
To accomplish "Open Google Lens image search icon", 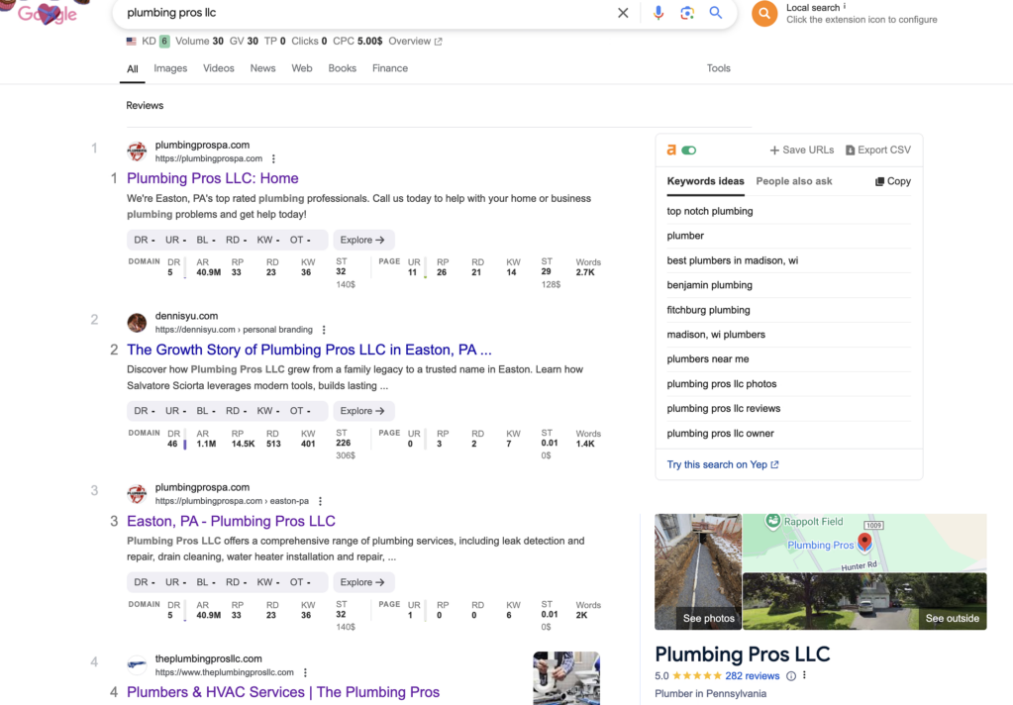I will [x=687, y=13].
